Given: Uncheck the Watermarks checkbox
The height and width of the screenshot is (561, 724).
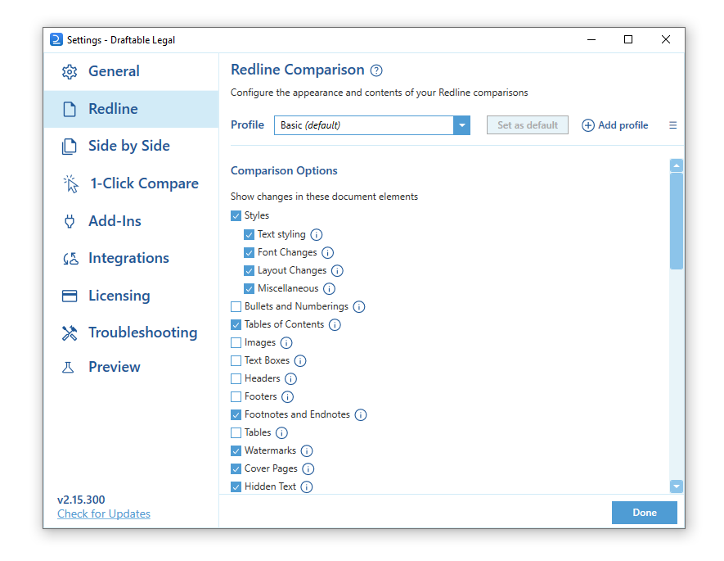Looking at the screenshot, I should [236, 451].
